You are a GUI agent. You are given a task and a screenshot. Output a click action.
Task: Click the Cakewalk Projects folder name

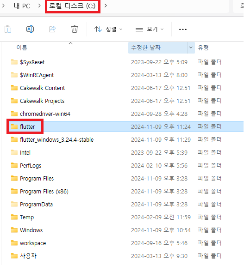point(42,101)
